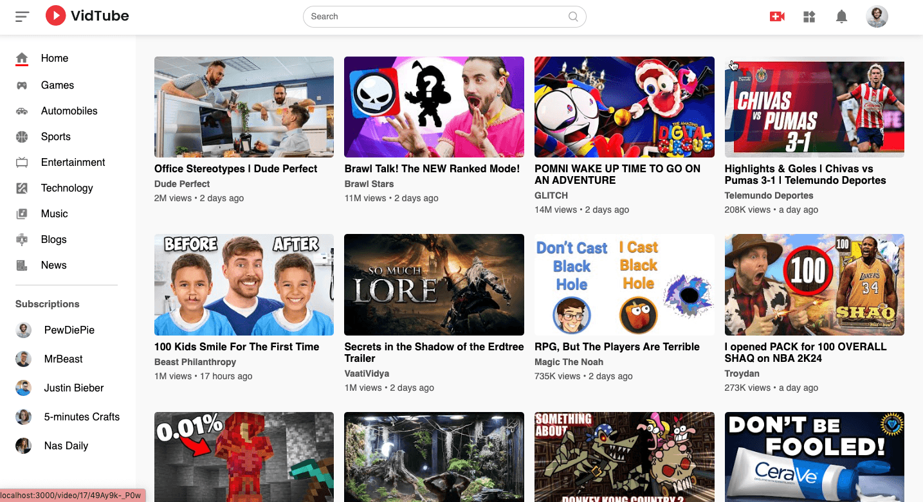Open the user profile avatar
The height and width of the screenshot is (502, 923).
click(x=877, y=17)
